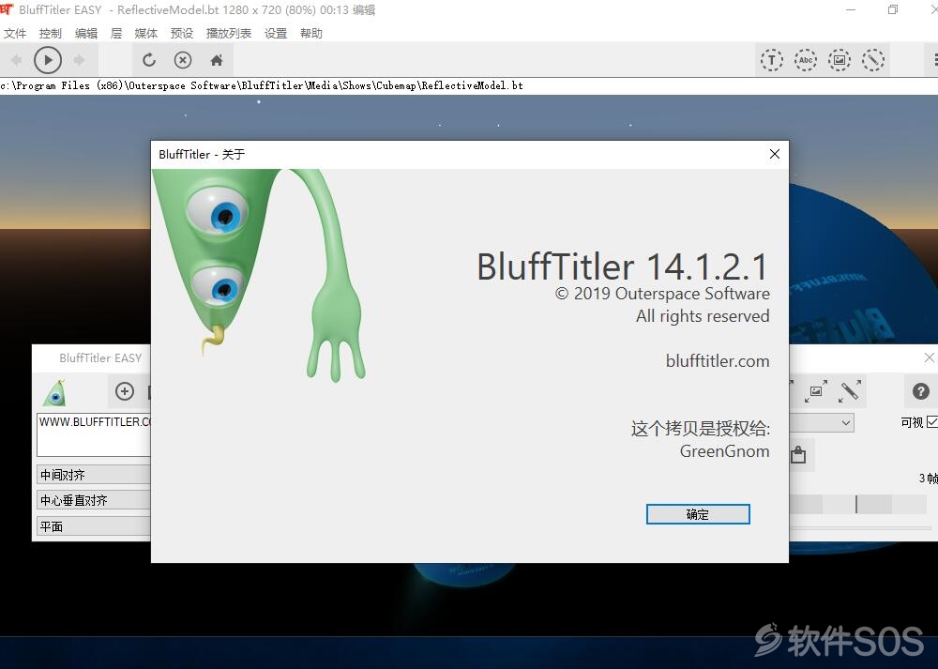Minimize the main BluffTitler window
The width and height of the screenshot is (938, 669).
pos(852,9)
